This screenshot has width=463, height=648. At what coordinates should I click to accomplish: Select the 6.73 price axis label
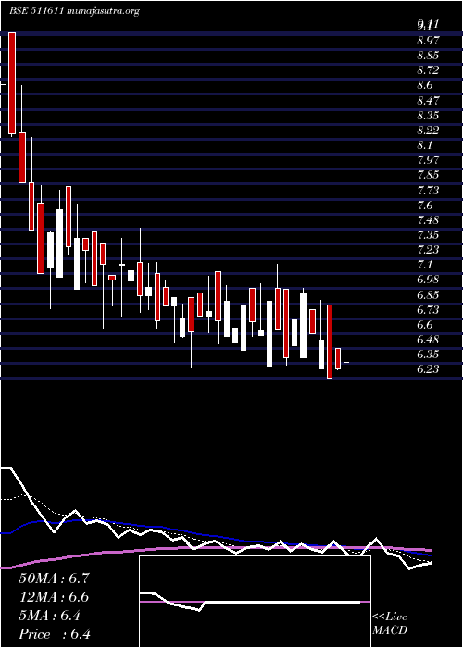point(428,310)
